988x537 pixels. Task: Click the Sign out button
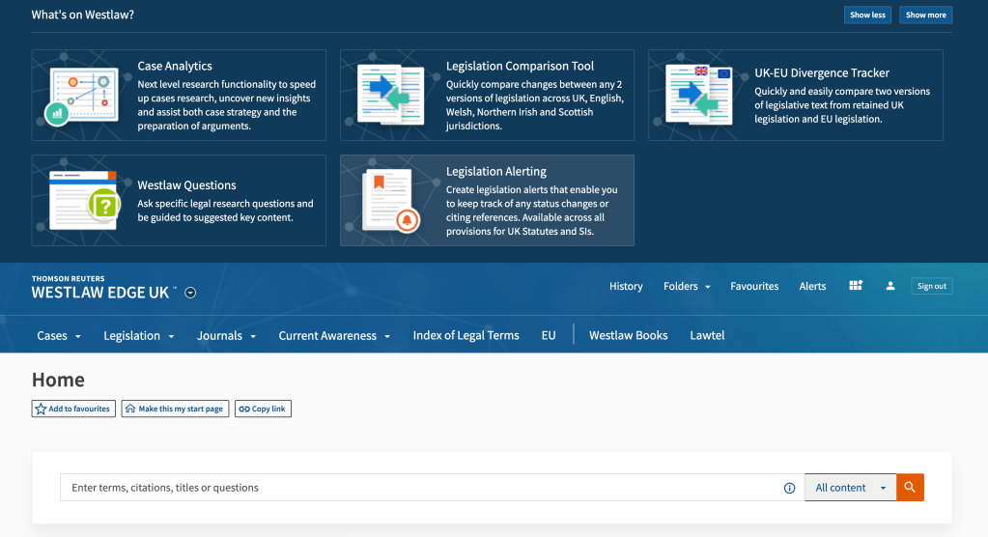click(x=931, y=286)
